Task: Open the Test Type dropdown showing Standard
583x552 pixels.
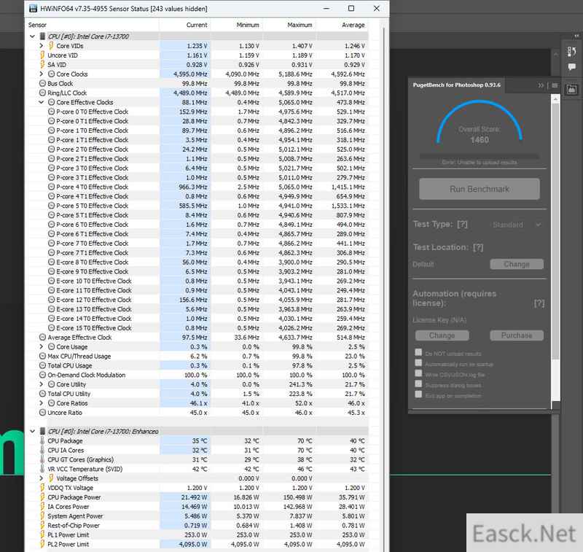Action: (x=517, y=225)
